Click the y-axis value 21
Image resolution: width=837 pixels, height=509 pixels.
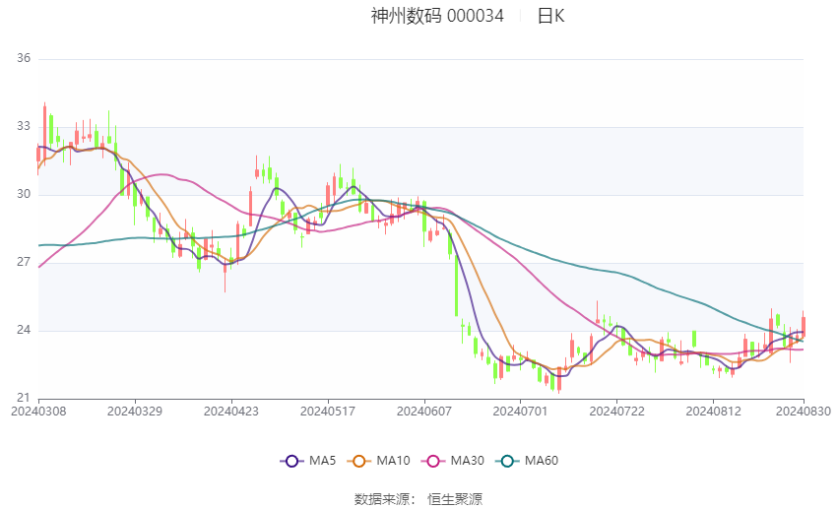(x=24, y=398)
